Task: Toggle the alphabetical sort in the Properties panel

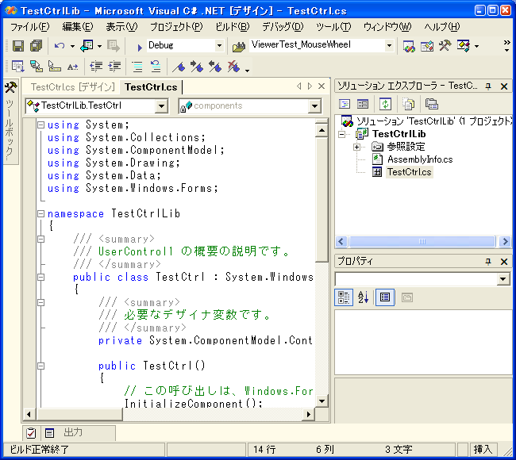Action: tap(363, 297)
